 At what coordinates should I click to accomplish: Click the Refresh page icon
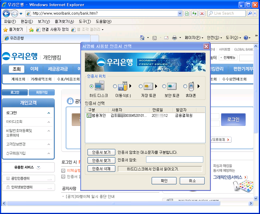194,13
